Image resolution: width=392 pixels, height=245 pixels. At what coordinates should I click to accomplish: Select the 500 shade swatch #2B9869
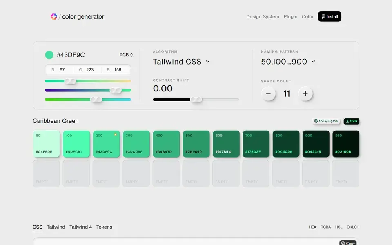click(x=196, y=144)
